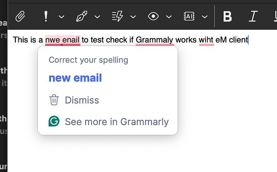Open the signature pen dropdown arrow
277x172 pixels.
click(97, 17)
